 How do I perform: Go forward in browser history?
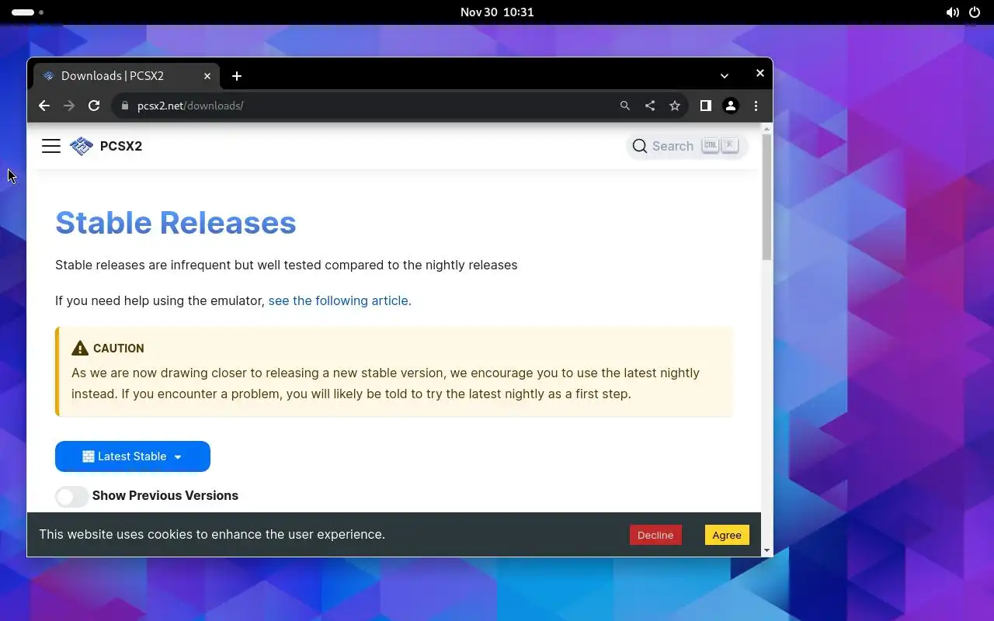pos(69,106)
